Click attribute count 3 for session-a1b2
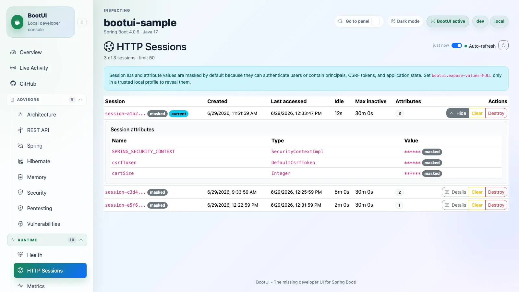The image size is (519, 292). pos(400,114)
